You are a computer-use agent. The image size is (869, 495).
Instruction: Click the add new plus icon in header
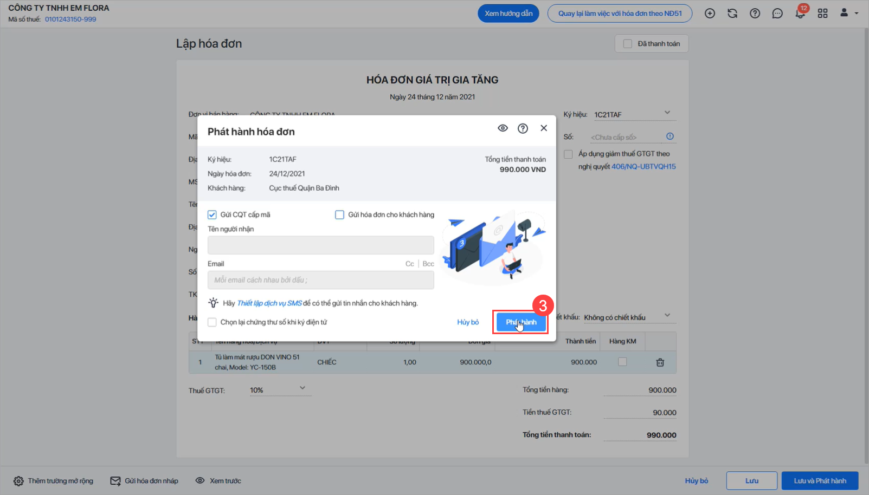710,14
